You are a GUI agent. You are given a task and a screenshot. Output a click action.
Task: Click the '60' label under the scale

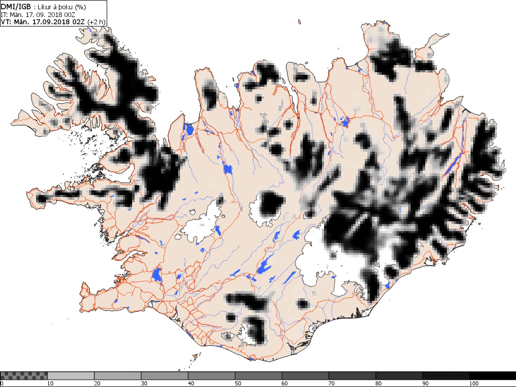285,383
